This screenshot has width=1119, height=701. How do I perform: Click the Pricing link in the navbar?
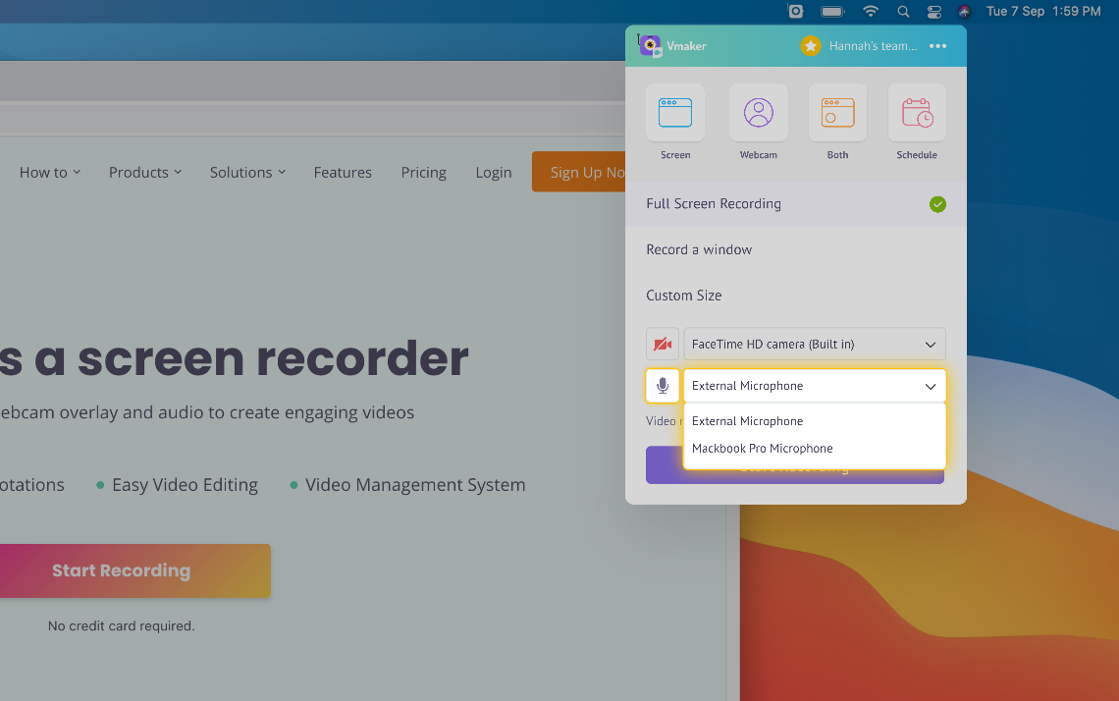pyautogui.click(x=423, y=172)
